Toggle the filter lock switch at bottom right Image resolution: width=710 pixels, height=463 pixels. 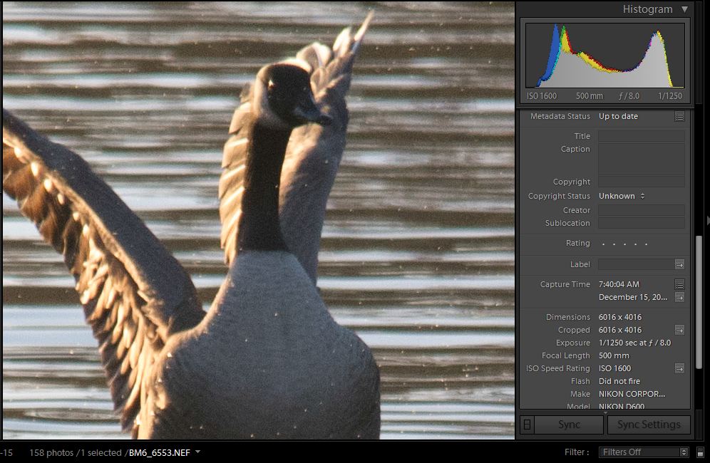pos(700,452)
